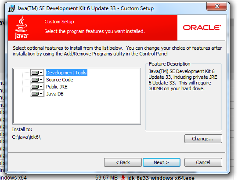238x180 pixels.
Task: Click the install path C:\java\jdk6\ text
Action: pos(26,137)
